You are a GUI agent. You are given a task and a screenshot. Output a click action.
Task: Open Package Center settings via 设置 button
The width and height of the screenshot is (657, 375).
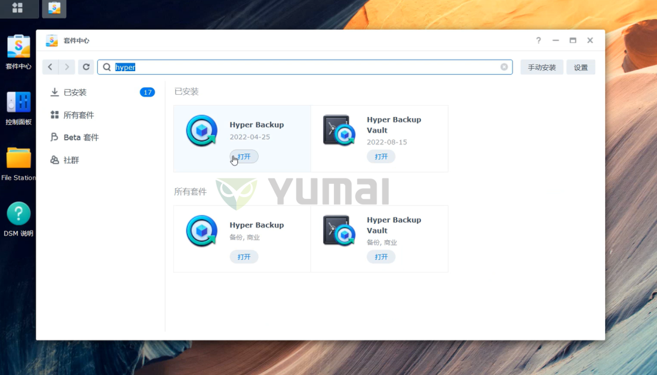pyautogui.click(x=580, y=67)
